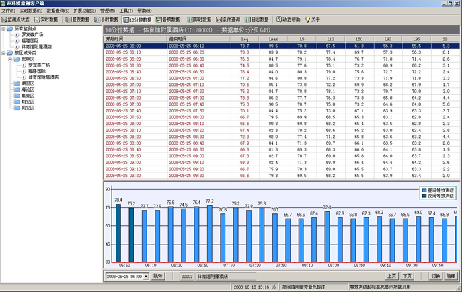Viewport: 462px width, 292px height.
Task: Click the Leq column header
Action: [244, 40]
